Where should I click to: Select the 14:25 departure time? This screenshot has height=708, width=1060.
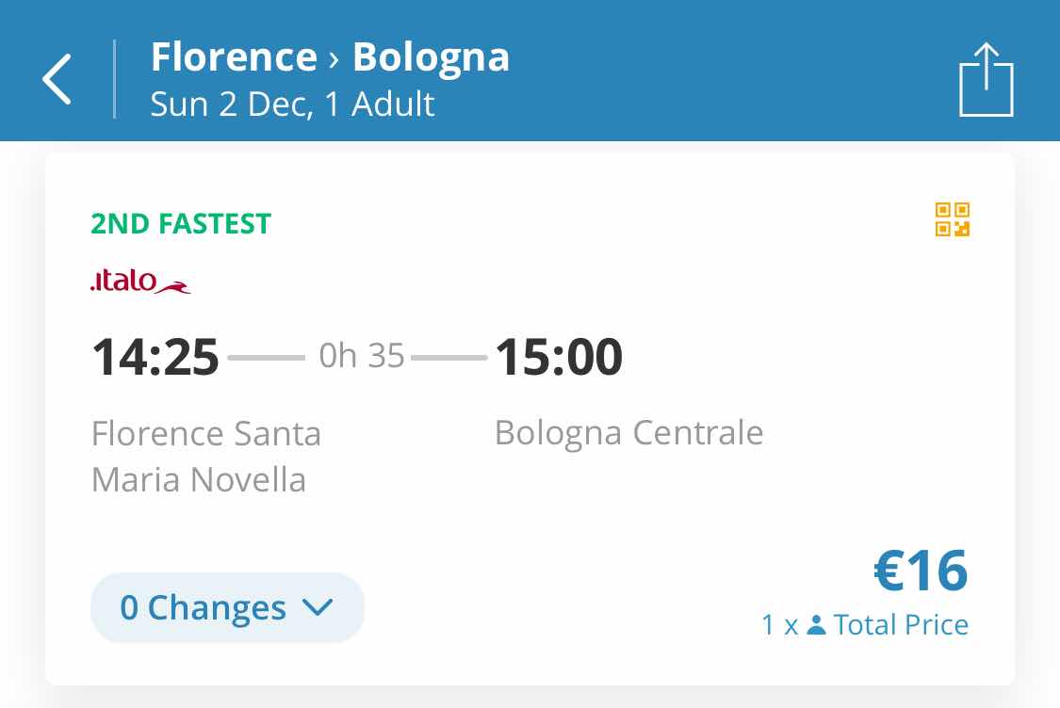(155, 357)
